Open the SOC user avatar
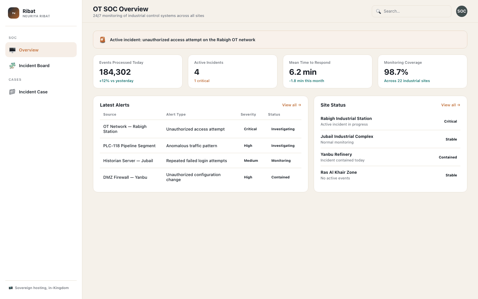478x299 pixels. coord(461,11)
